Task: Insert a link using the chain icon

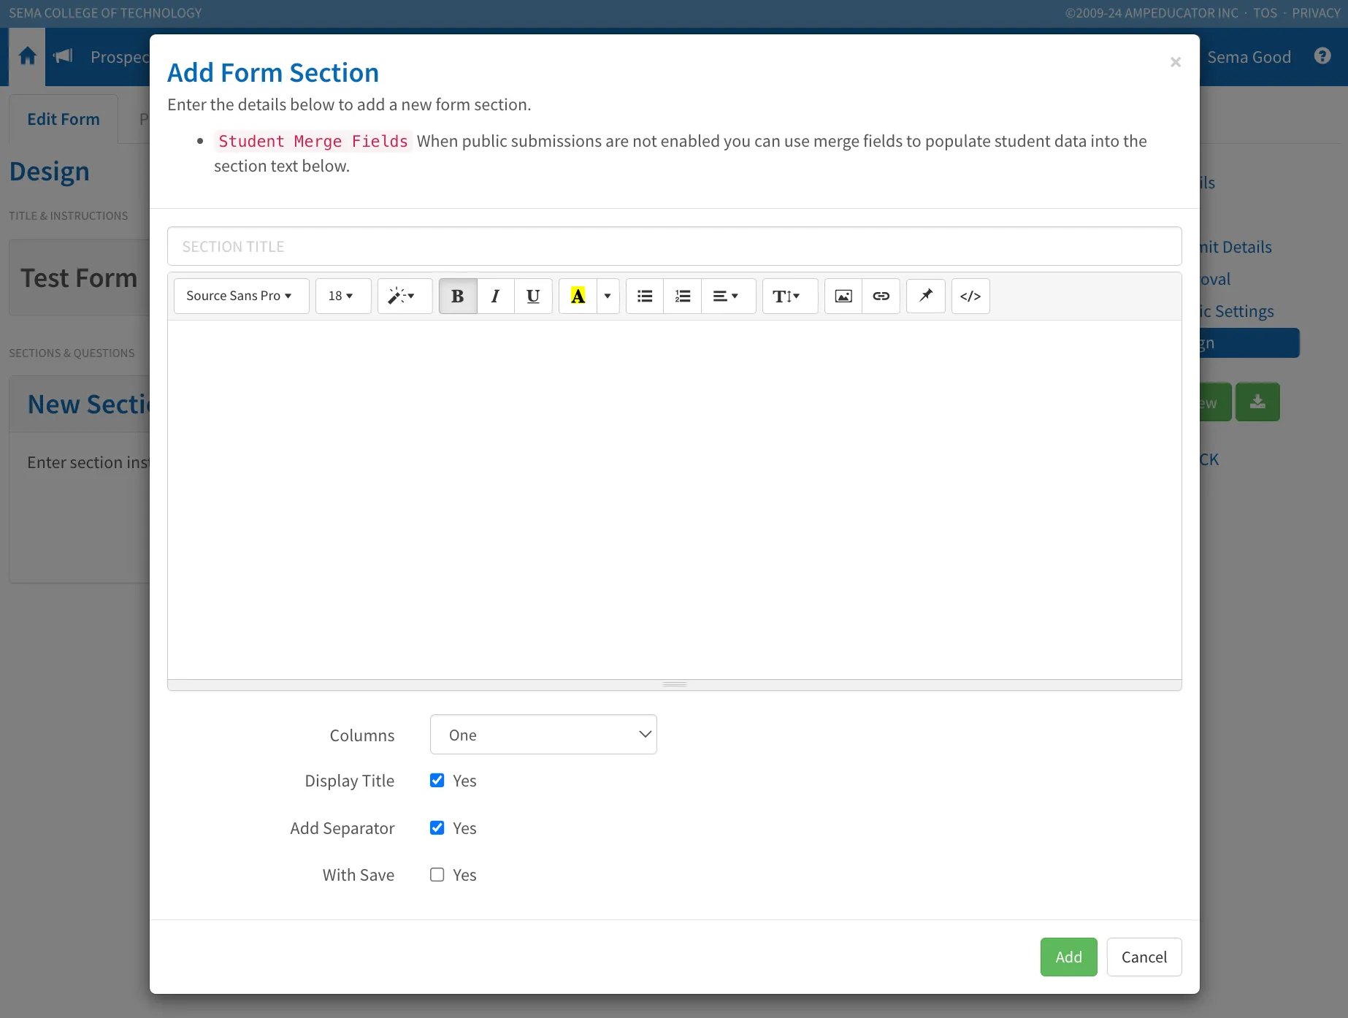Action: coord(881,296)
